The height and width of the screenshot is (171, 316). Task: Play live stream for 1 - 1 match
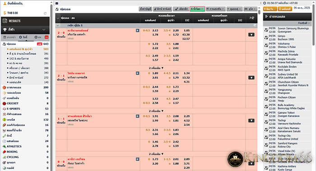tap(137, 116)
